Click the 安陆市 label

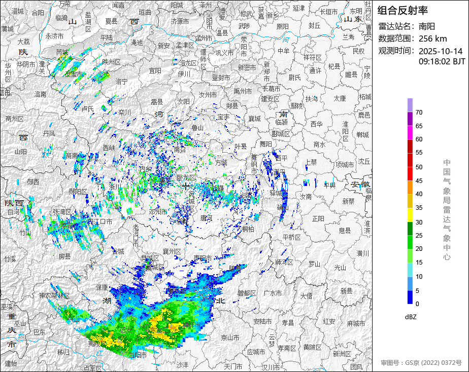[262, 321]
